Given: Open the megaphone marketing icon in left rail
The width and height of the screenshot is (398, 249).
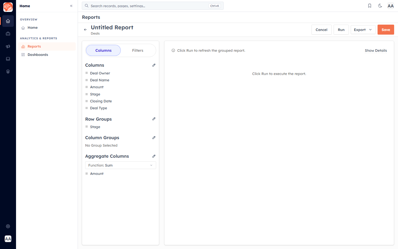Looking at the screenshot, I should tap(8, 46).
